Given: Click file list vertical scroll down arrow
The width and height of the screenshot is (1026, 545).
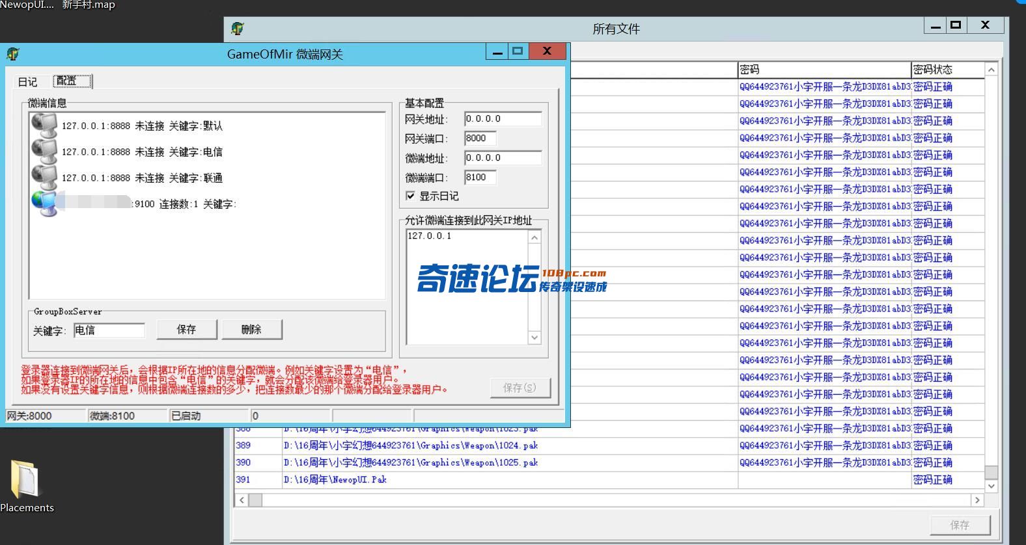Looking at the screenshot, I should (991, 486).
